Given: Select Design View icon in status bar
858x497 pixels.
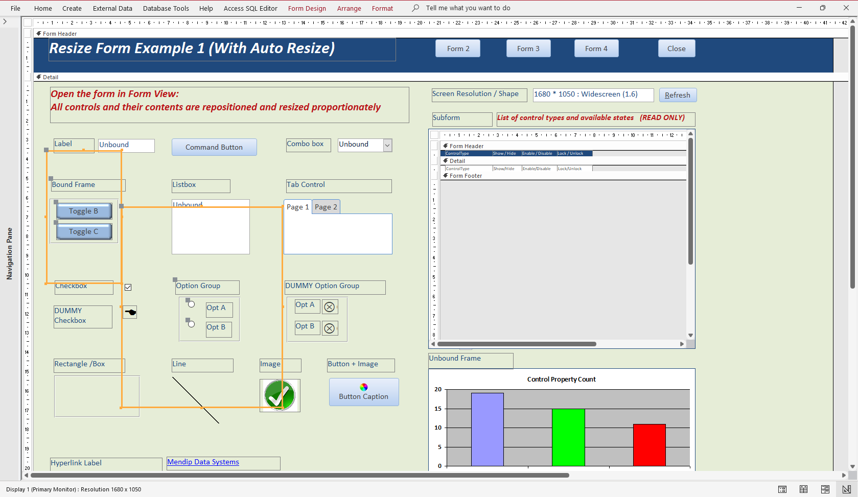Looking at the screenshot, I should pyautogui.click(x=846, y=489).
